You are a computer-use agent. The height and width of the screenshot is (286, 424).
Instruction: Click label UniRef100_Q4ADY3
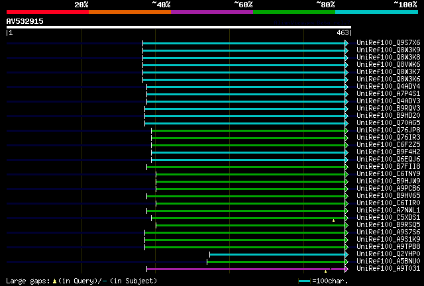click(x=388, y=101)
